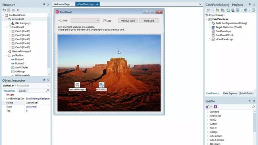
Task: Click the first category icon in Palette toolbar
Action: pyautogui.click(x=208, y=107)
